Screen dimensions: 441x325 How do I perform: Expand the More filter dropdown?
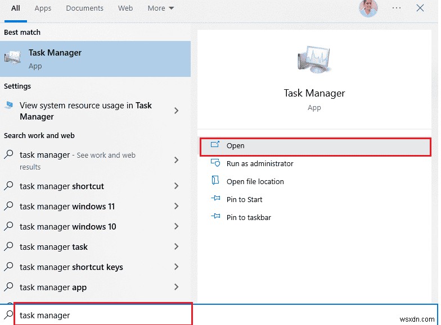161,8
